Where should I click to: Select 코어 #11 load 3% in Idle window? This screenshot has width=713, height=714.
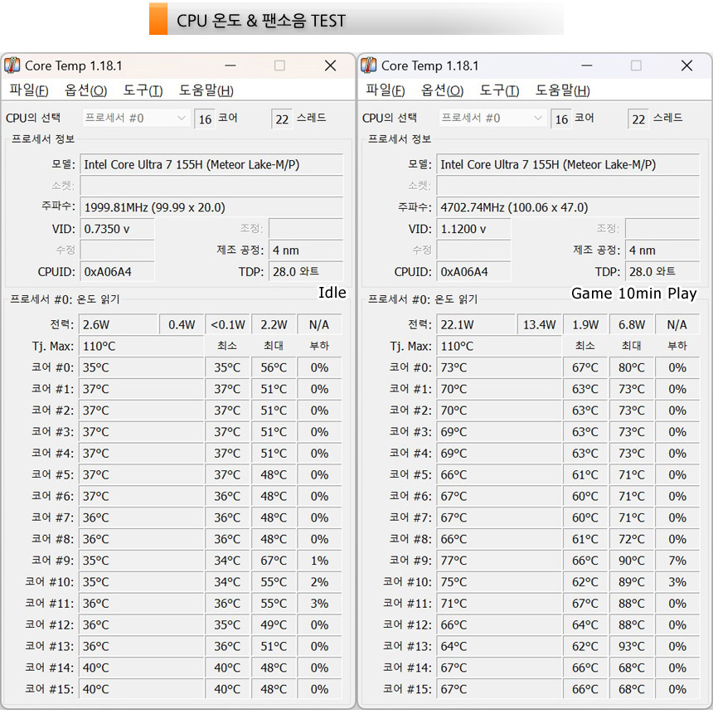click(319, 604)
